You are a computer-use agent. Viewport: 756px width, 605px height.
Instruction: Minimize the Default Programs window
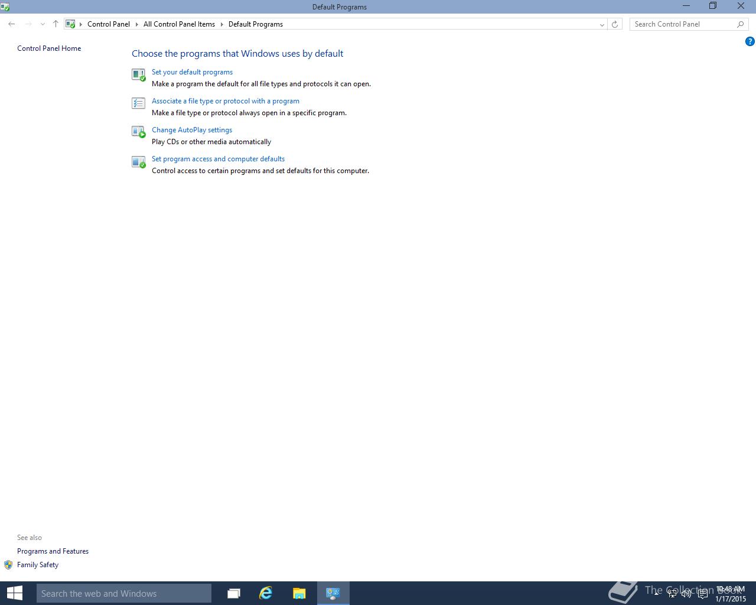[x=686, y=6]
